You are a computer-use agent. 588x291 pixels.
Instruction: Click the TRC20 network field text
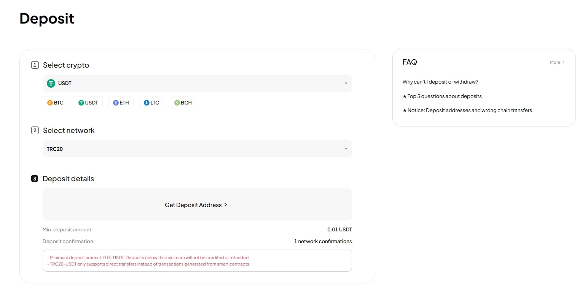[55, 149]
